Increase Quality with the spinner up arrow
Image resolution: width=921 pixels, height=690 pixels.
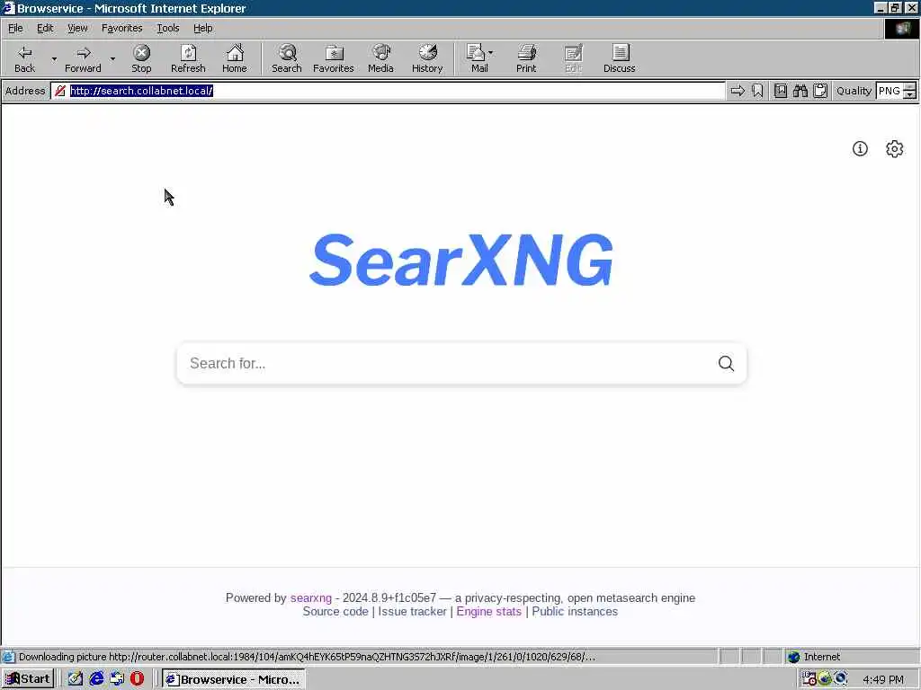click(x=910, y=87)
